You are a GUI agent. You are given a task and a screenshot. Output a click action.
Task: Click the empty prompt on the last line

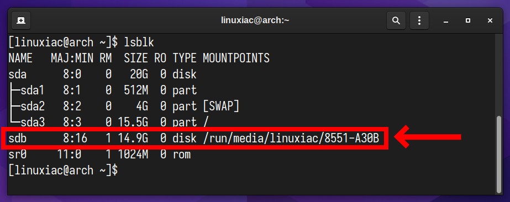(x=63, y=170)
